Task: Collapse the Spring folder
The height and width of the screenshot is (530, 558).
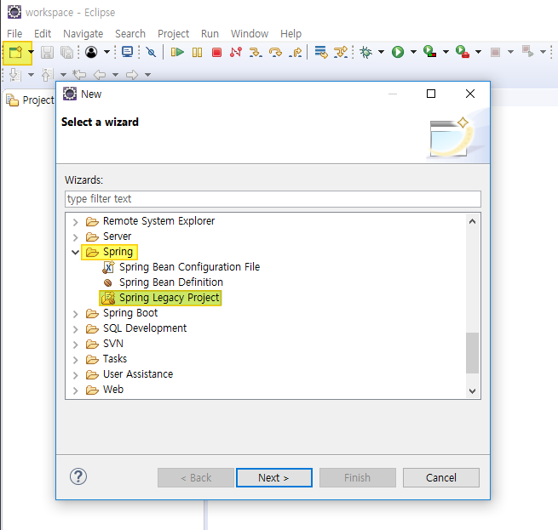Action: coord(75,253)
